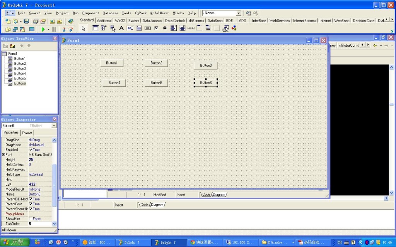This screenshot has height=247, width=396.
Task: Click the Save icon in the toolbar
Action: pos(26,21)
